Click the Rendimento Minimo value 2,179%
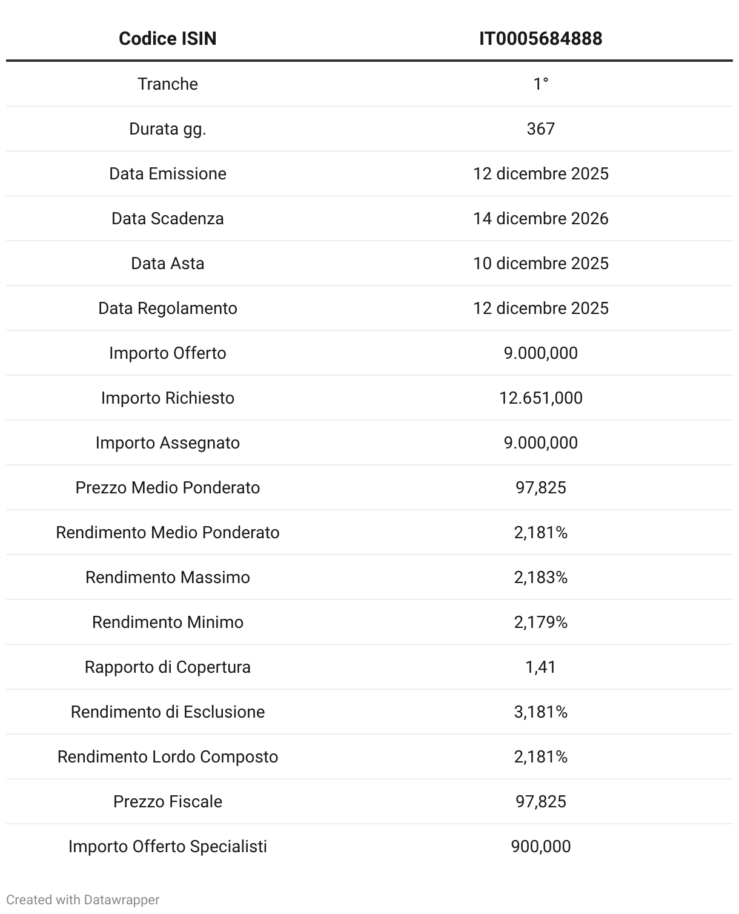The image size is (739, 914). point(540,622)
